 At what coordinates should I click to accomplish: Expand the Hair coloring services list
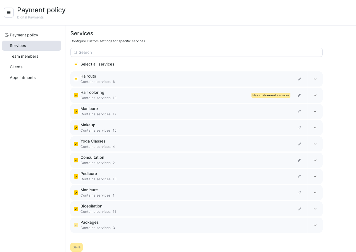(x=315, y=95)
